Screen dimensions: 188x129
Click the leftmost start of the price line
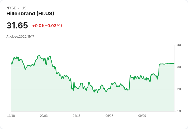[11, 62]
